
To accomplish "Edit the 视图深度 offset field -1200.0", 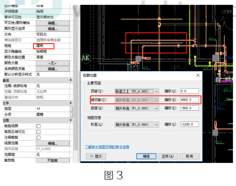I will coord(190,124).
